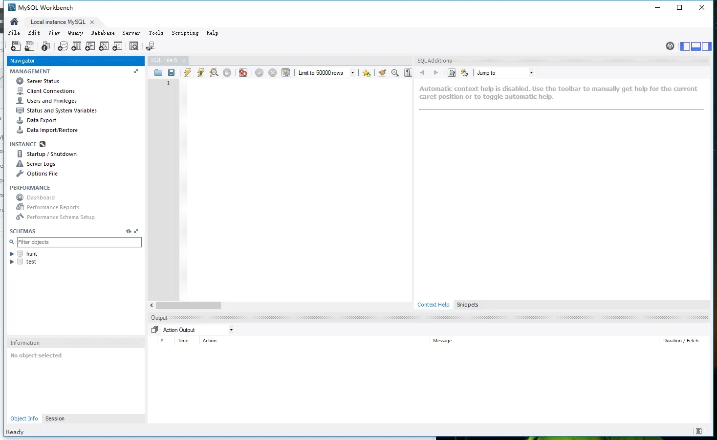This screenshot has width=717, height=440.
Task: Toggle the left sidebar panel visibility
Action: 685,46
